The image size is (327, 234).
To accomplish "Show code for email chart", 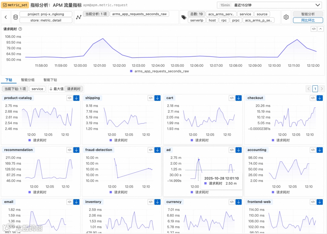I will 70,202.
